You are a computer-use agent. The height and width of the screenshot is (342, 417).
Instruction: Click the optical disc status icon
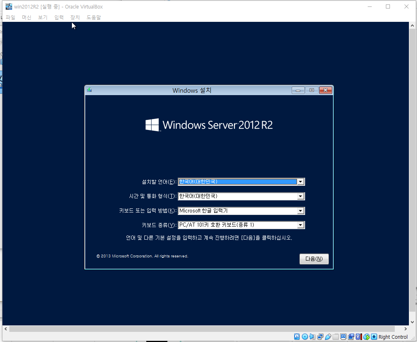305,337
